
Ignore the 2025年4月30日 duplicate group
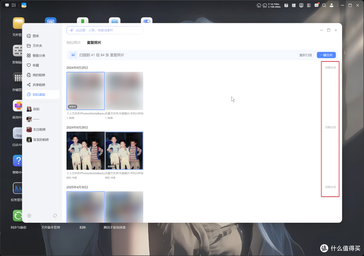[x=330, y=187]
